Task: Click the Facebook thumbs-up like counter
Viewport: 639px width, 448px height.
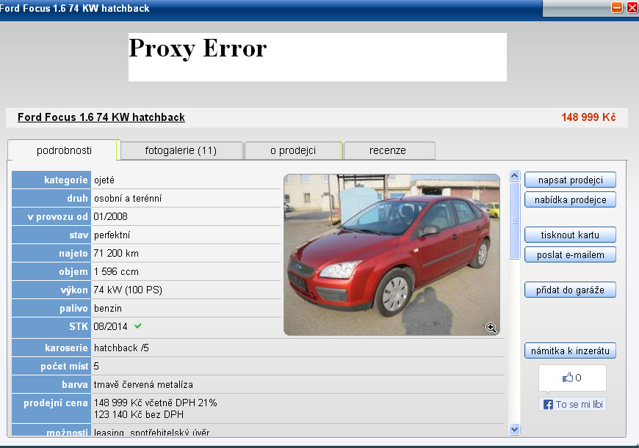Action: 572,378
